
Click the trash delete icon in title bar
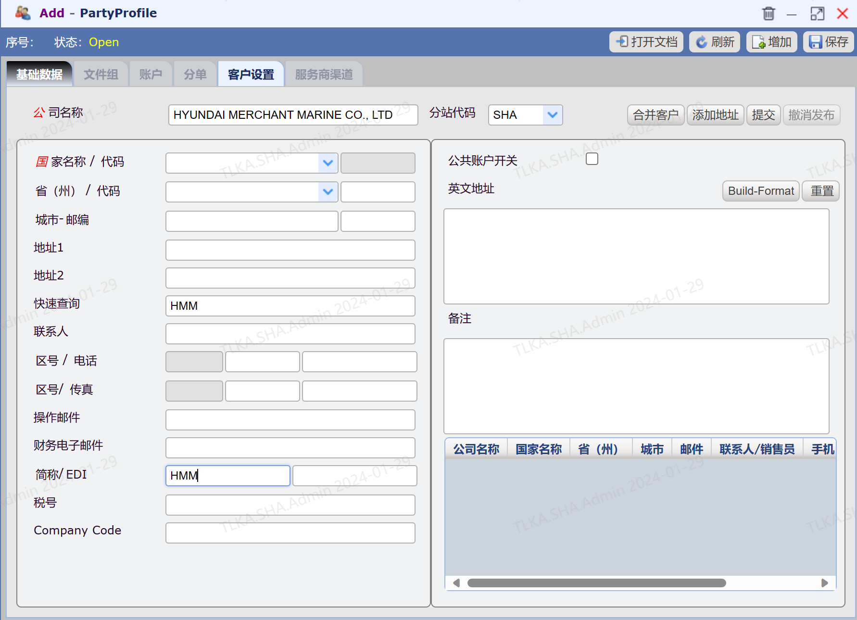click(769, 13)
